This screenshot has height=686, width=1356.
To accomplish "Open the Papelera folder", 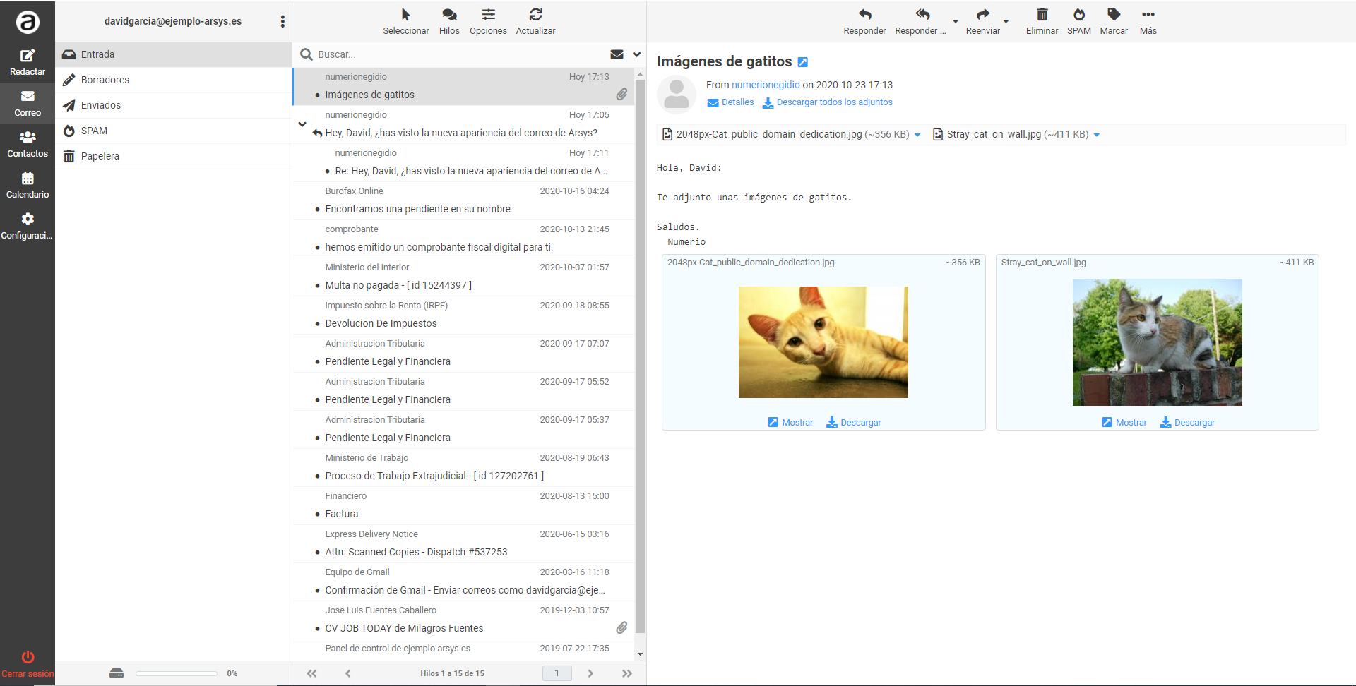I will pos(174,156).
